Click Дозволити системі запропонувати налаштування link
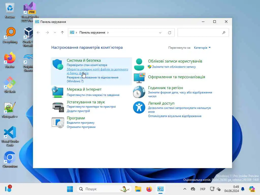The image size is (260, 195). (x=179, y=110)
